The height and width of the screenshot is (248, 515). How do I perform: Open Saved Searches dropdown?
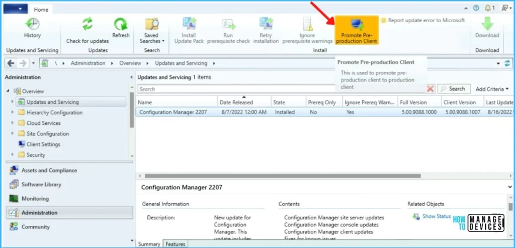[151, 31]
